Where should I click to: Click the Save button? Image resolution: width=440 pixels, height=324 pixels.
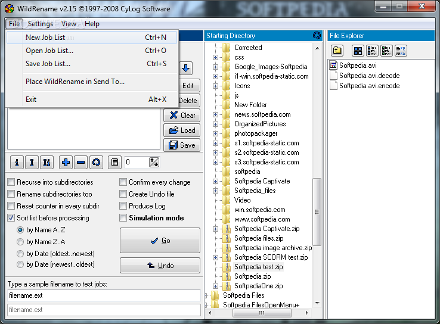pos(182,145)
